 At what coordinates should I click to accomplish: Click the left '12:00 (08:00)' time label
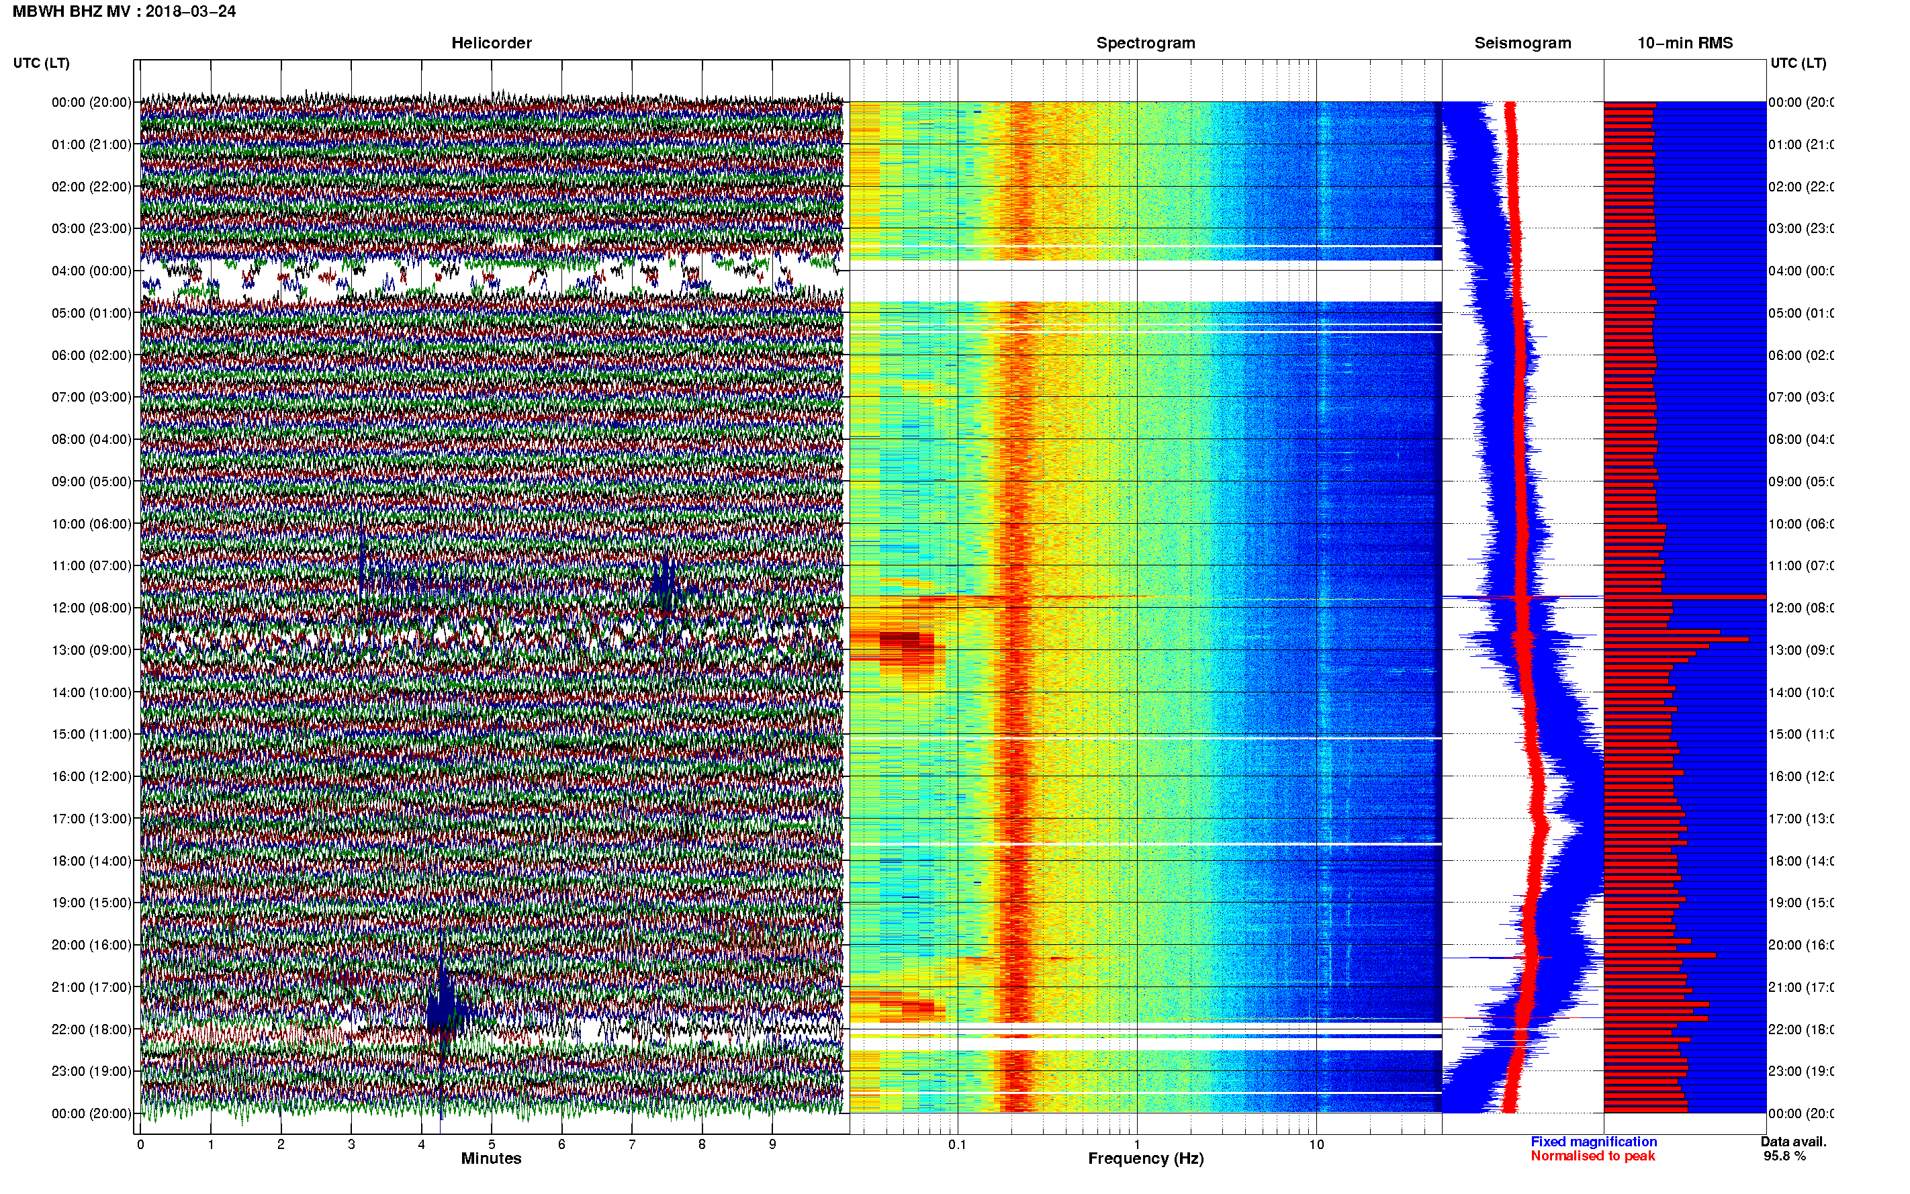click(91, 607)
